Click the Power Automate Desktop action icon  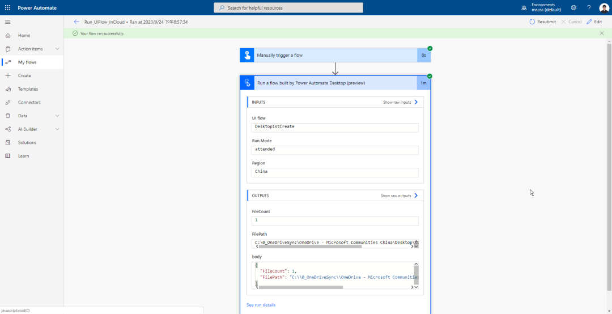point(247,83)
